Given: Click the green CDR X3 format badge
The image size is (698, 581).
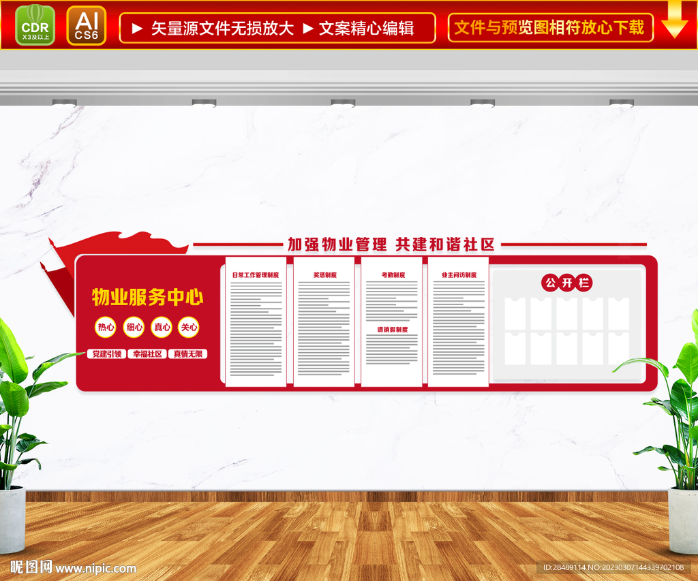Looking at the screenshot, I should (35, 25).
